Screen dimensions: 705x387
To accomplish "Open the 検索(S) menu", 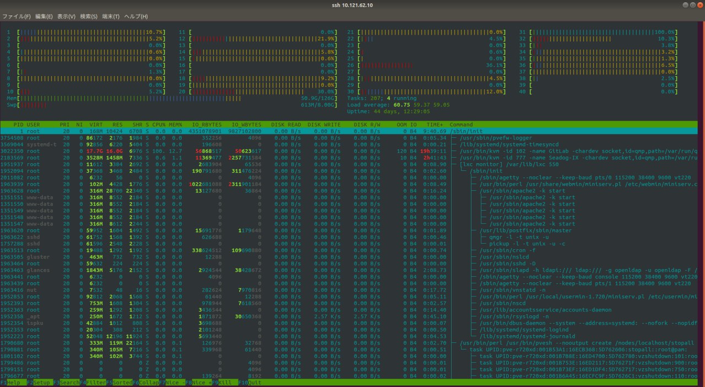I will click(x=89, y=17).
